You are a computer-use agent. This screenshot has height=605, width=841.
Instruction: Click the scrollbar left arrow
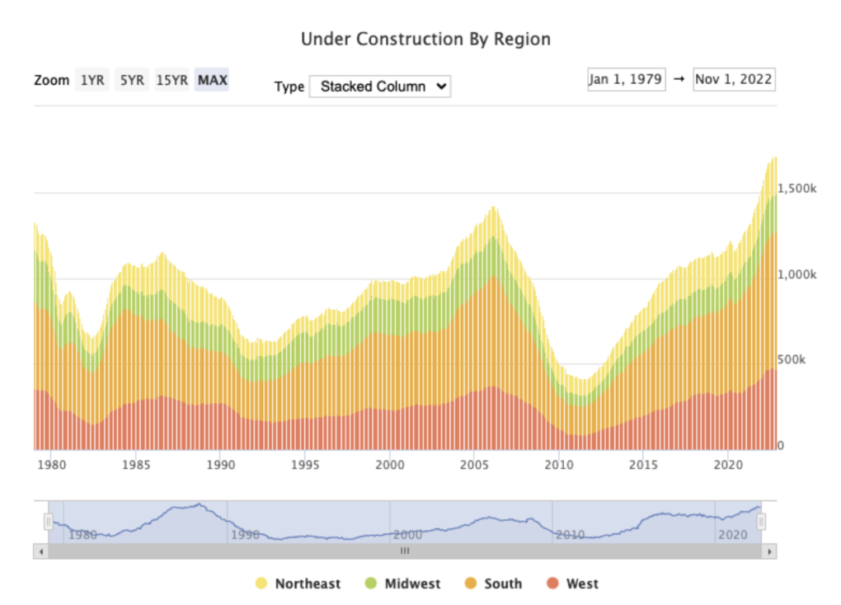40,551
